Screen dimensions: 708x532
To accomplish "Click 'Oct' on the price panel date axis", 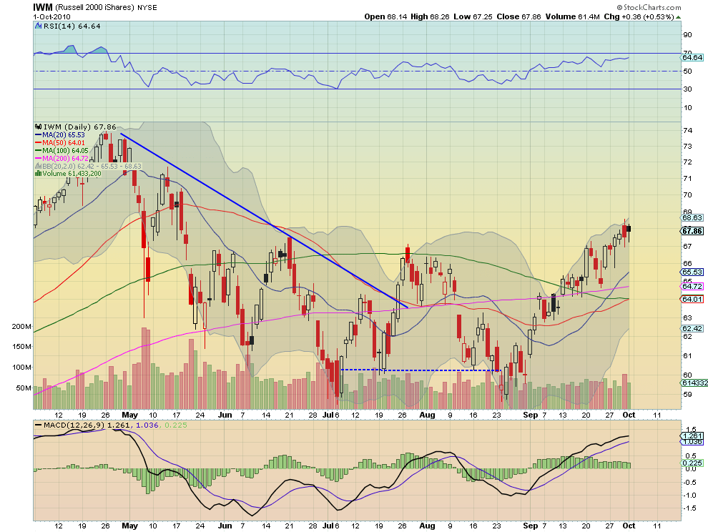I will (629, 415).
